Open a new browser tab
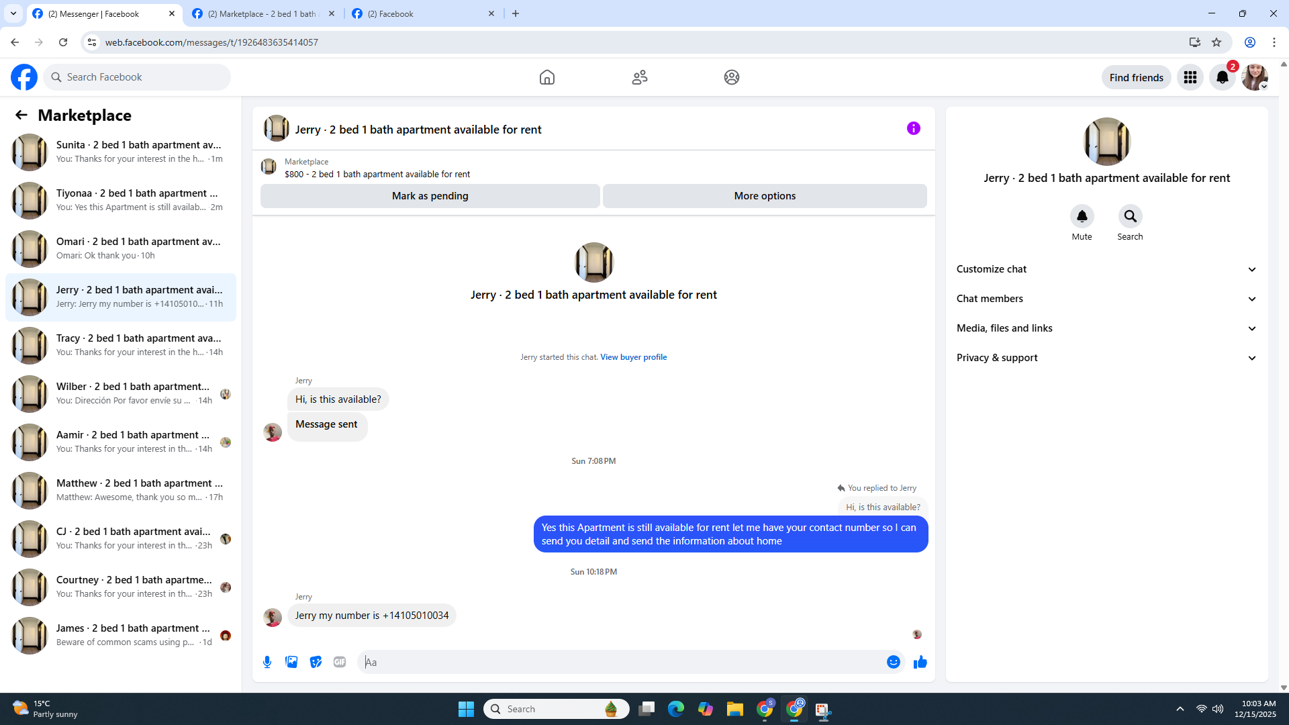 pos(516,13)
